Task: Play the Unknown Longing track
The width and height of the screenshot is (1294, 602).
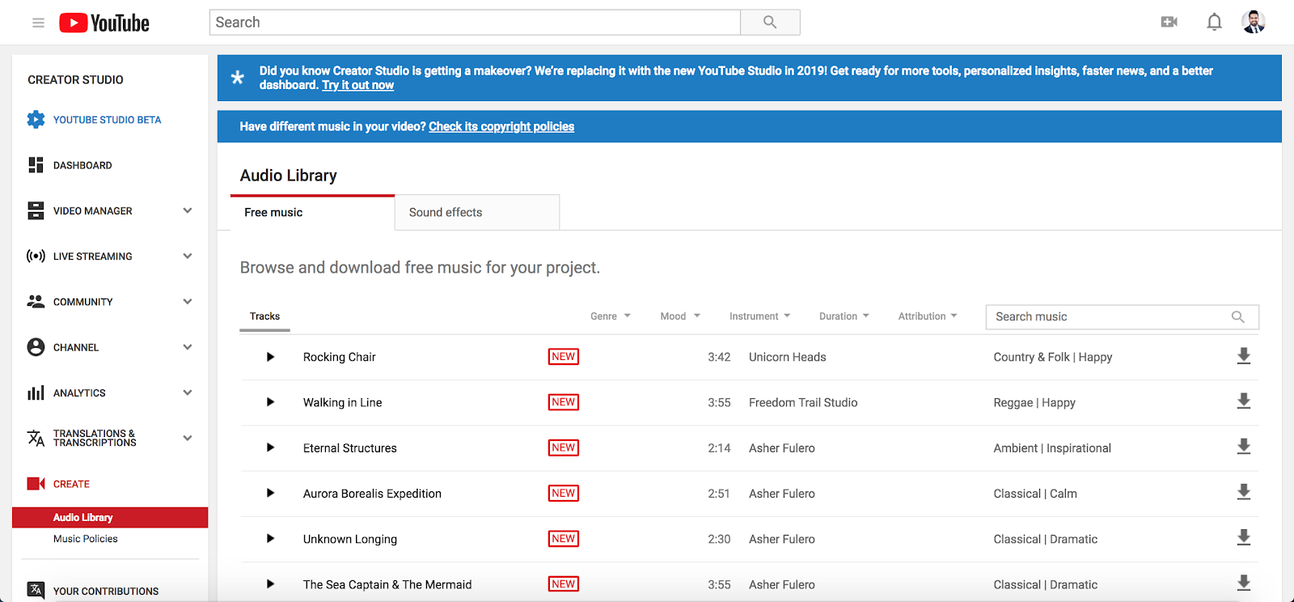Action: click(x=270, y=538)
